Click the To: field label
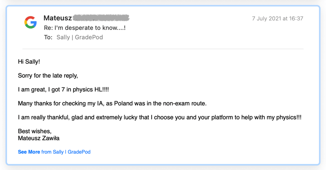Viewport: 326px width, 170px height. coord(48,37)
